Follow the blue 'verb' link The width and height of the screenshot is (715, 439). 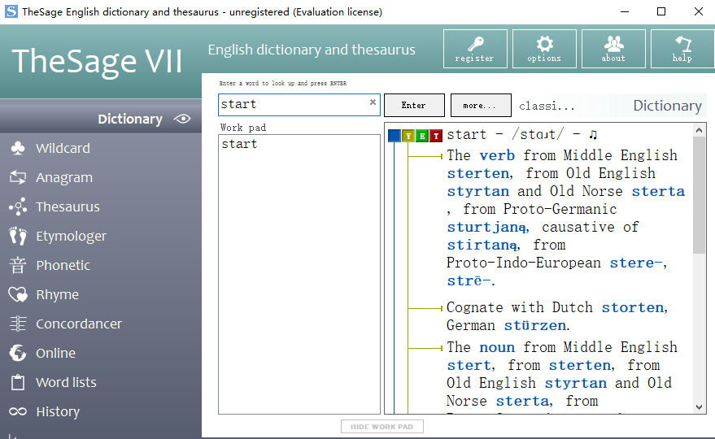point(497,155)
